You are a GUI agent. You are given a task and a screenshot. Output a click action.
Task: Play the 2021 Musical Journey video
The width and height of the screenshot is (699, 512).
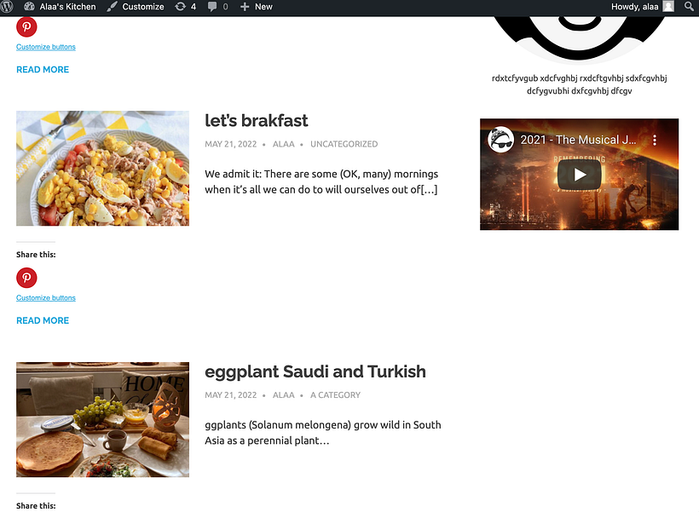tap(579, 174)
